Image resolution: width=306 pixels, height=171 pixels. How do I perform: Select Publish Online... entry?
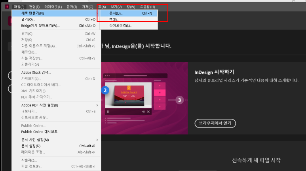click(56, 125)
